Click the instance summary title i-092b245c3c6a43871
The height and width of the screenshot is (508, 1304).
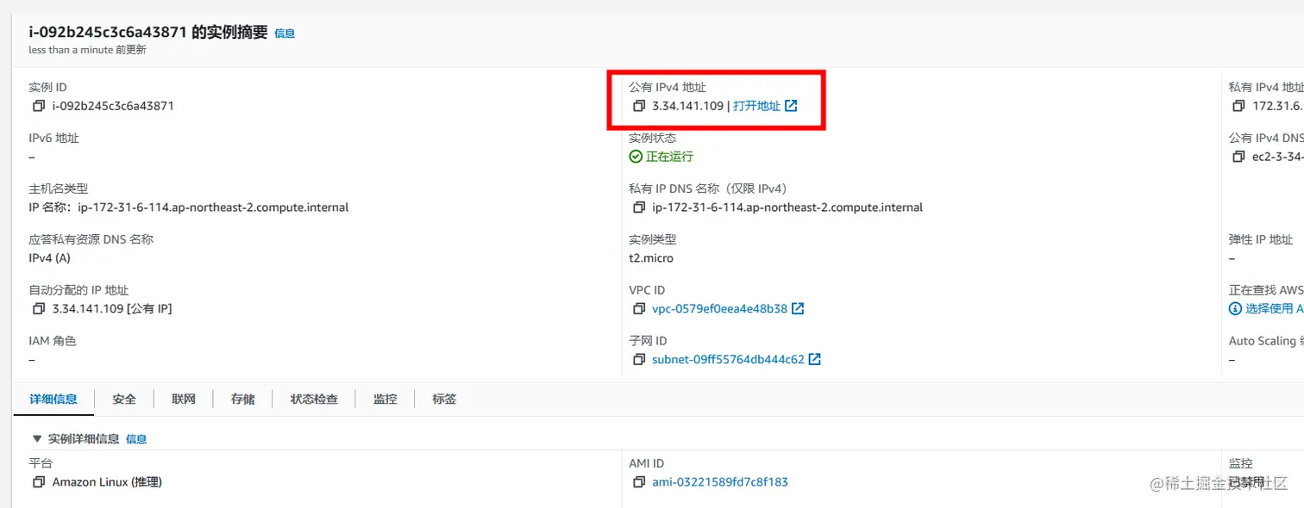pos(148,33)
